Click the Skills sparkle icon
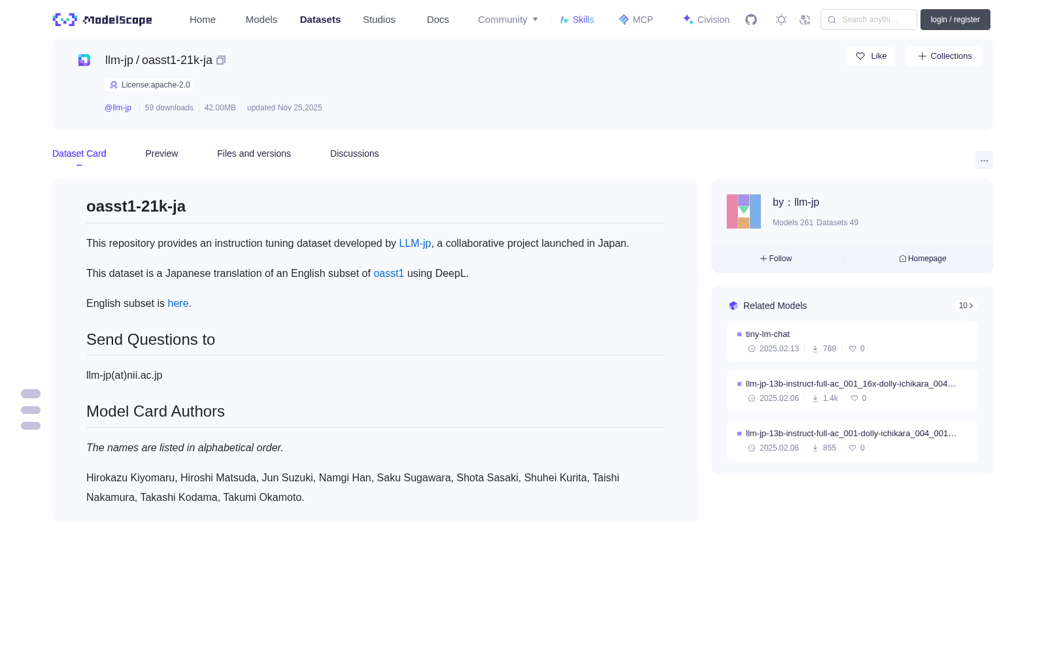This screenshot has width=1046, height=653. point(564,20)
